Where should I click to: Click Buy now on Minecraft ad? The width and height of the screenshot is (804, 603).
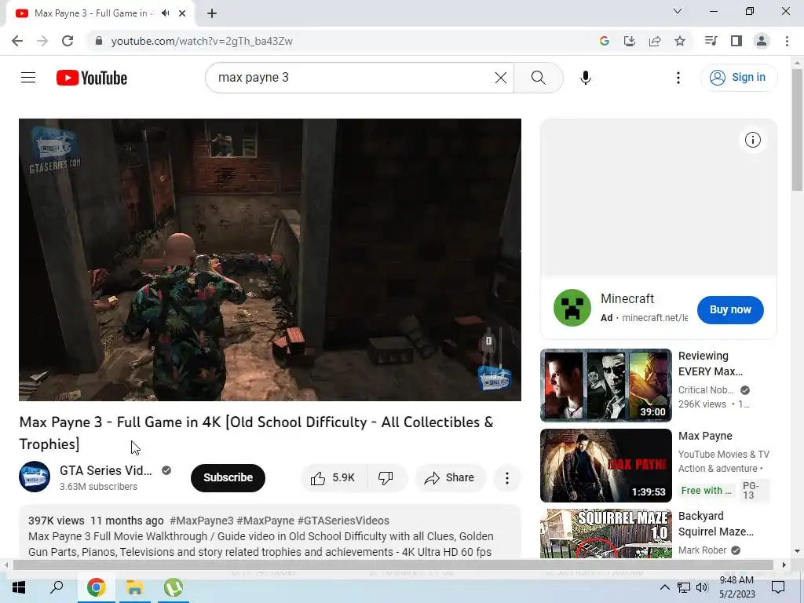coord(730,309)
